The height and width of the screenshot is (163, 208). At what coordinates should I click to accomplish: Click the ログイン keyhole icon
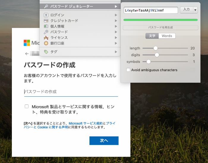coord(46,15)
